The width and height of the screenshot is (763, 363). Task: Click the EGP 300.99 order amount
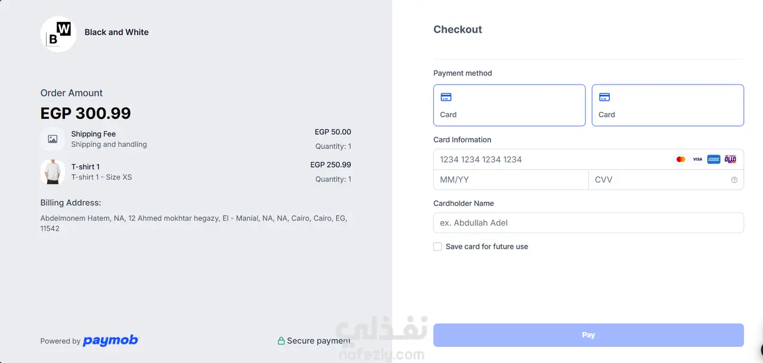[x=86, y=113]
